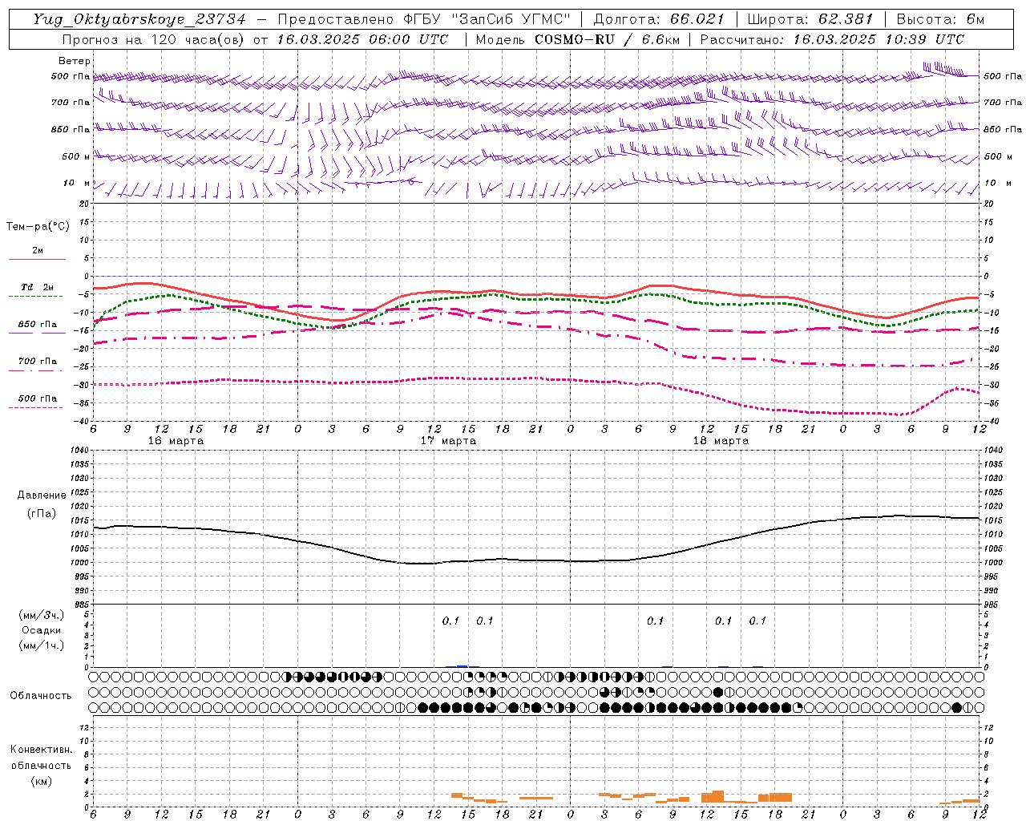1026x821 pixels.
Task: Click the Осадки precipitation label
Action: pos(42,630)
